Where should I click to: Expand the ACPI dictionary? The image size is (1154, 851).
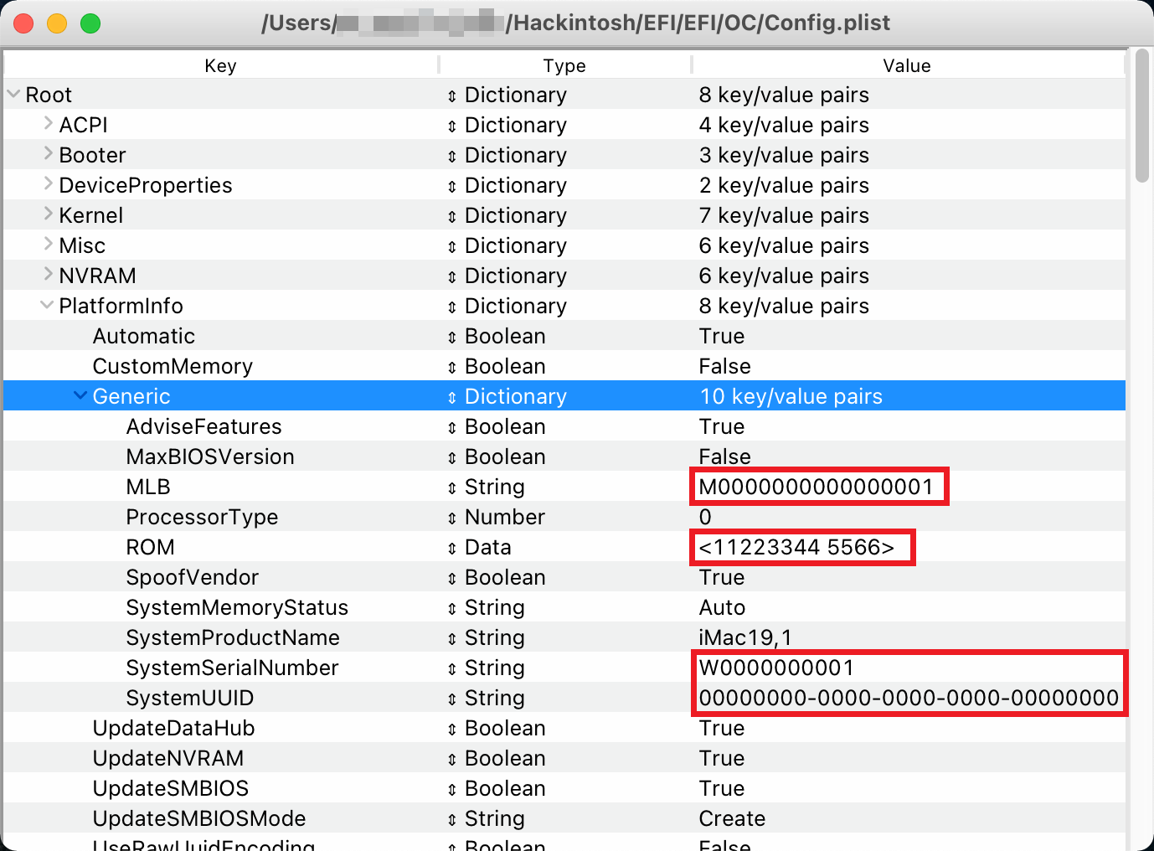coord(48,124)
